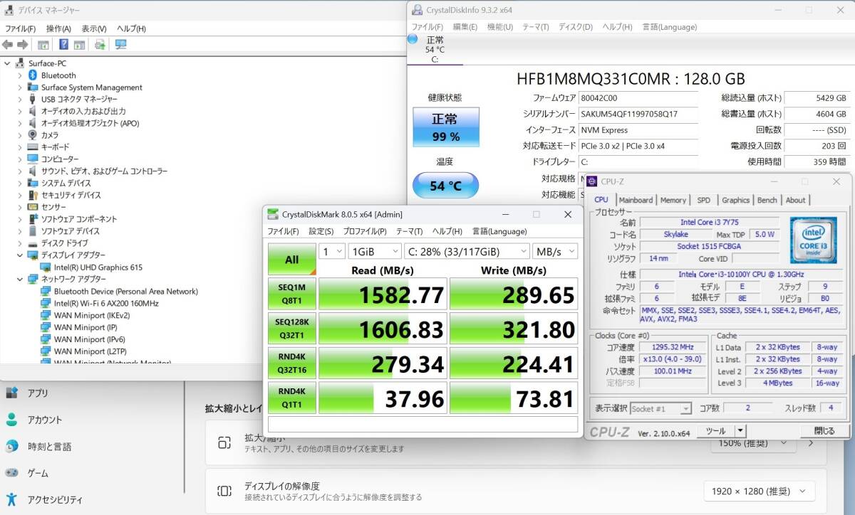The height and width of the screenshot is (515, 855).
Task: Switch to the Mainboard tab in CPU-Z
Action: (636, 201)
